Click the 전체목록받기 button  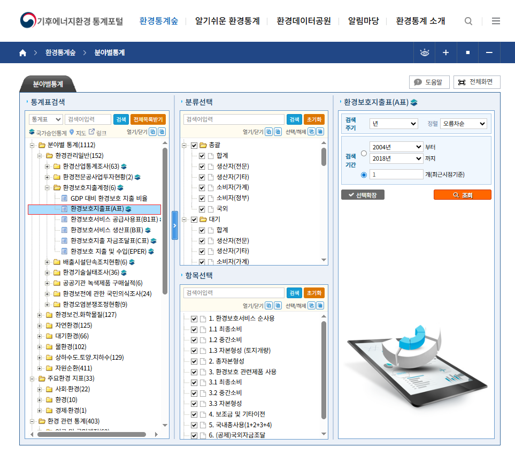click(148, 119)
